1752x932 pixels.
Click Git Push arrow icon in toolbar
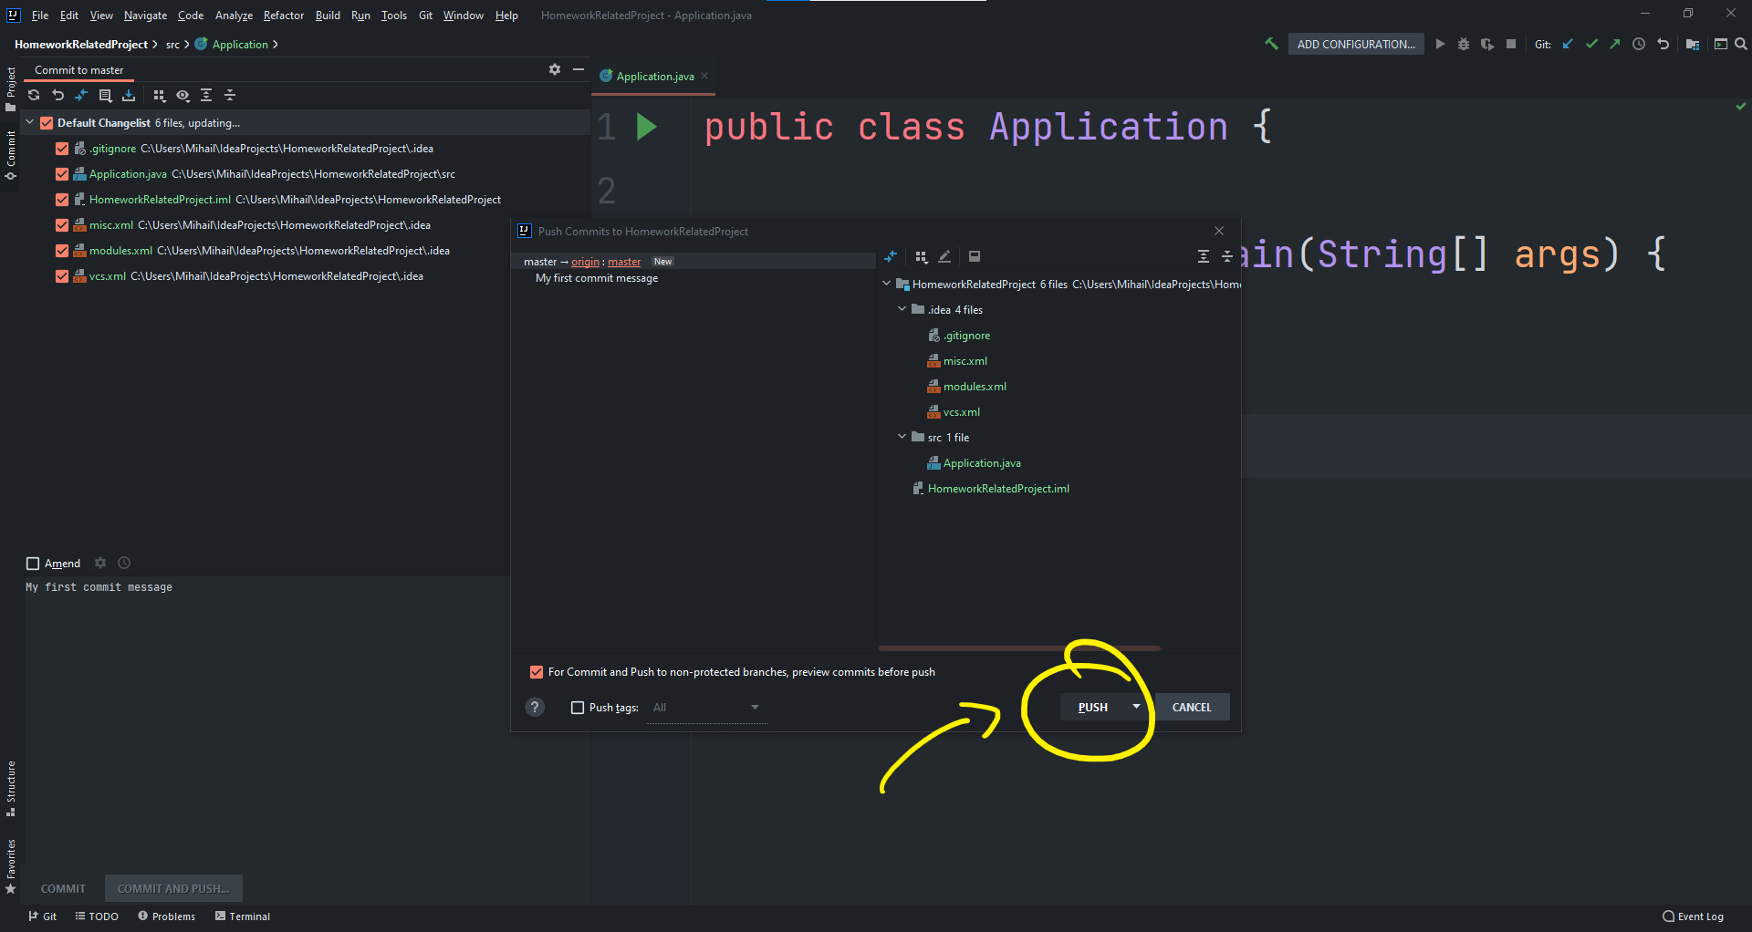pyautogui.click(x=1615, y=44)
